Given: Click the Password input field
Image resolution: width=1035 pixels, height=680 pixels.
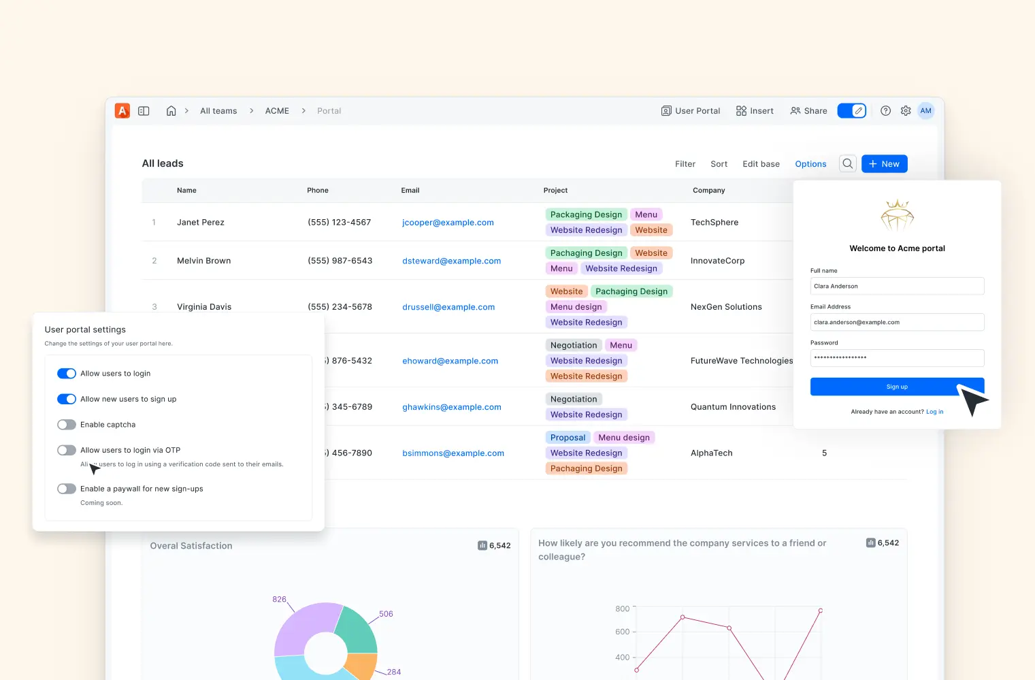Looking at the screenshot, I should pyautogui.click(x=897, y=358).
